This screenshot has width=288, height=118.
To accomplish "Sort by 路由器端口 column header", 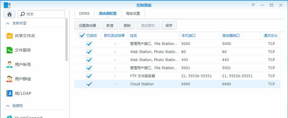I will pos(240,36).
